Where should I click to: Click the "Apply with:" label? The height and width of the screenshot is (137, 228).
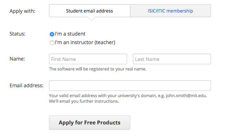[x=22, y=11]
